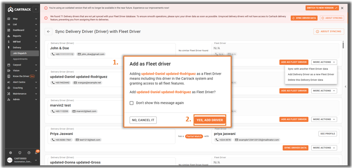Open More Actions dropdown for marvin2 test
The image size is (352, 168).
(324, 119)
